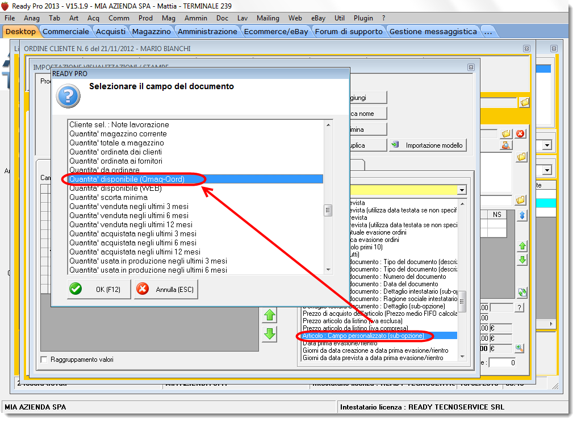
Task: Click the field selection list scrollbar thumb
Action: [x=328, y=210]
